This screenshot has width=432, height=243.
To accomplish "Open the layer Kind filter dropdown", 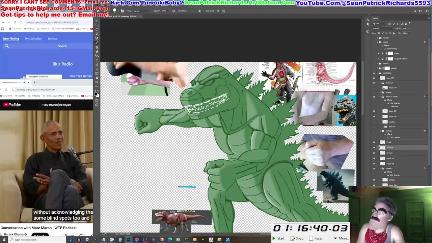I will pyautogui.click(x=379, y=24).
